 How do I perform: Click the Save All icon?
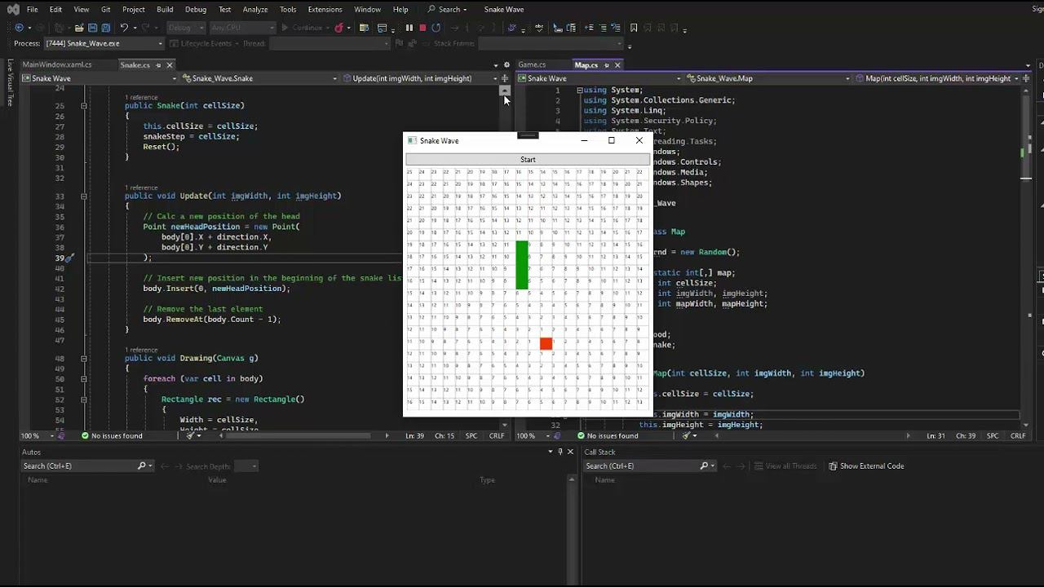[105, 28]
